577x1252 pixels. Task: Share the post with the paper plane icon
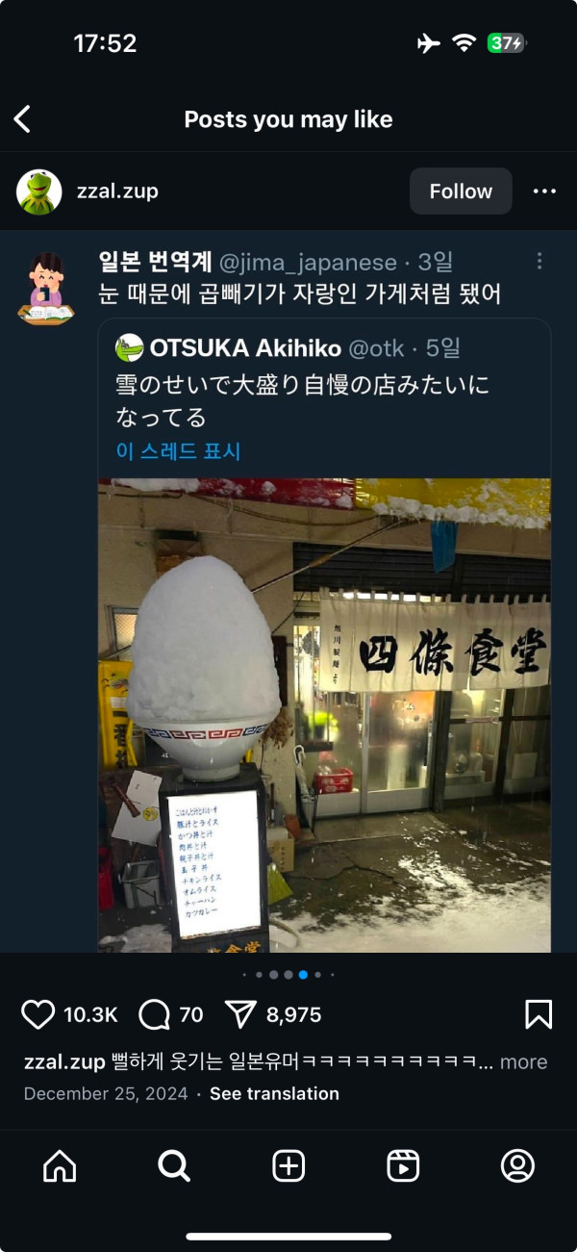(241, 1014)
